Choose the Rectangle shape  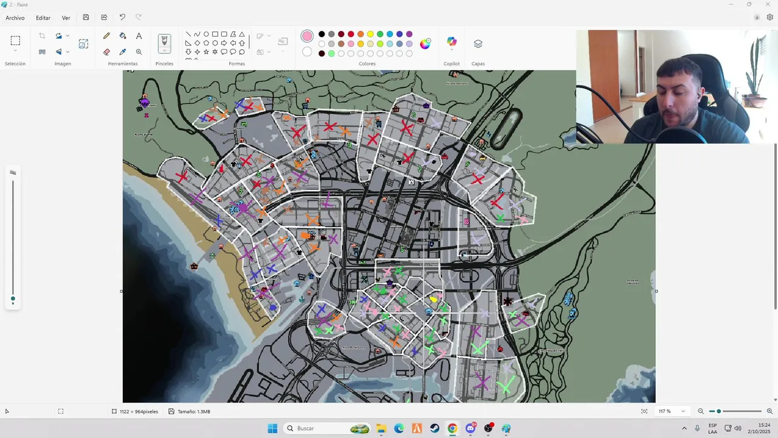click(x=215, y=34)
